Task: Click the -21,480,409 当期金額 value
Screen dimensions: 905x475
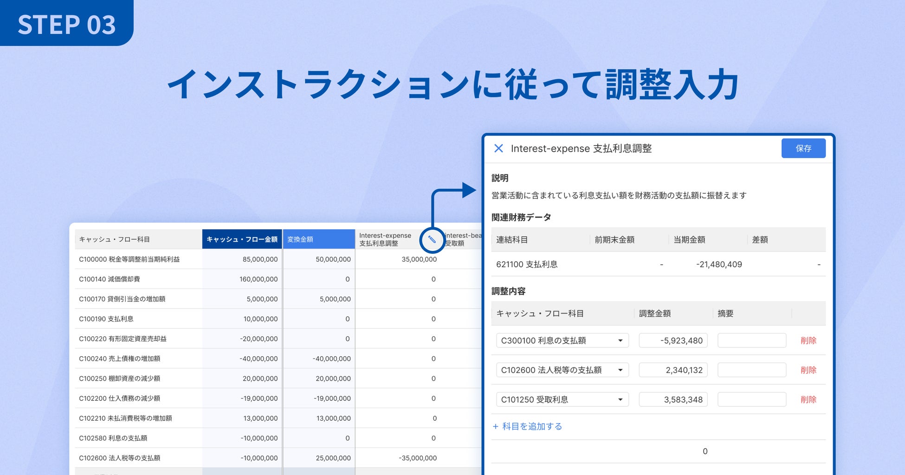Action: [x=719, y=264]
